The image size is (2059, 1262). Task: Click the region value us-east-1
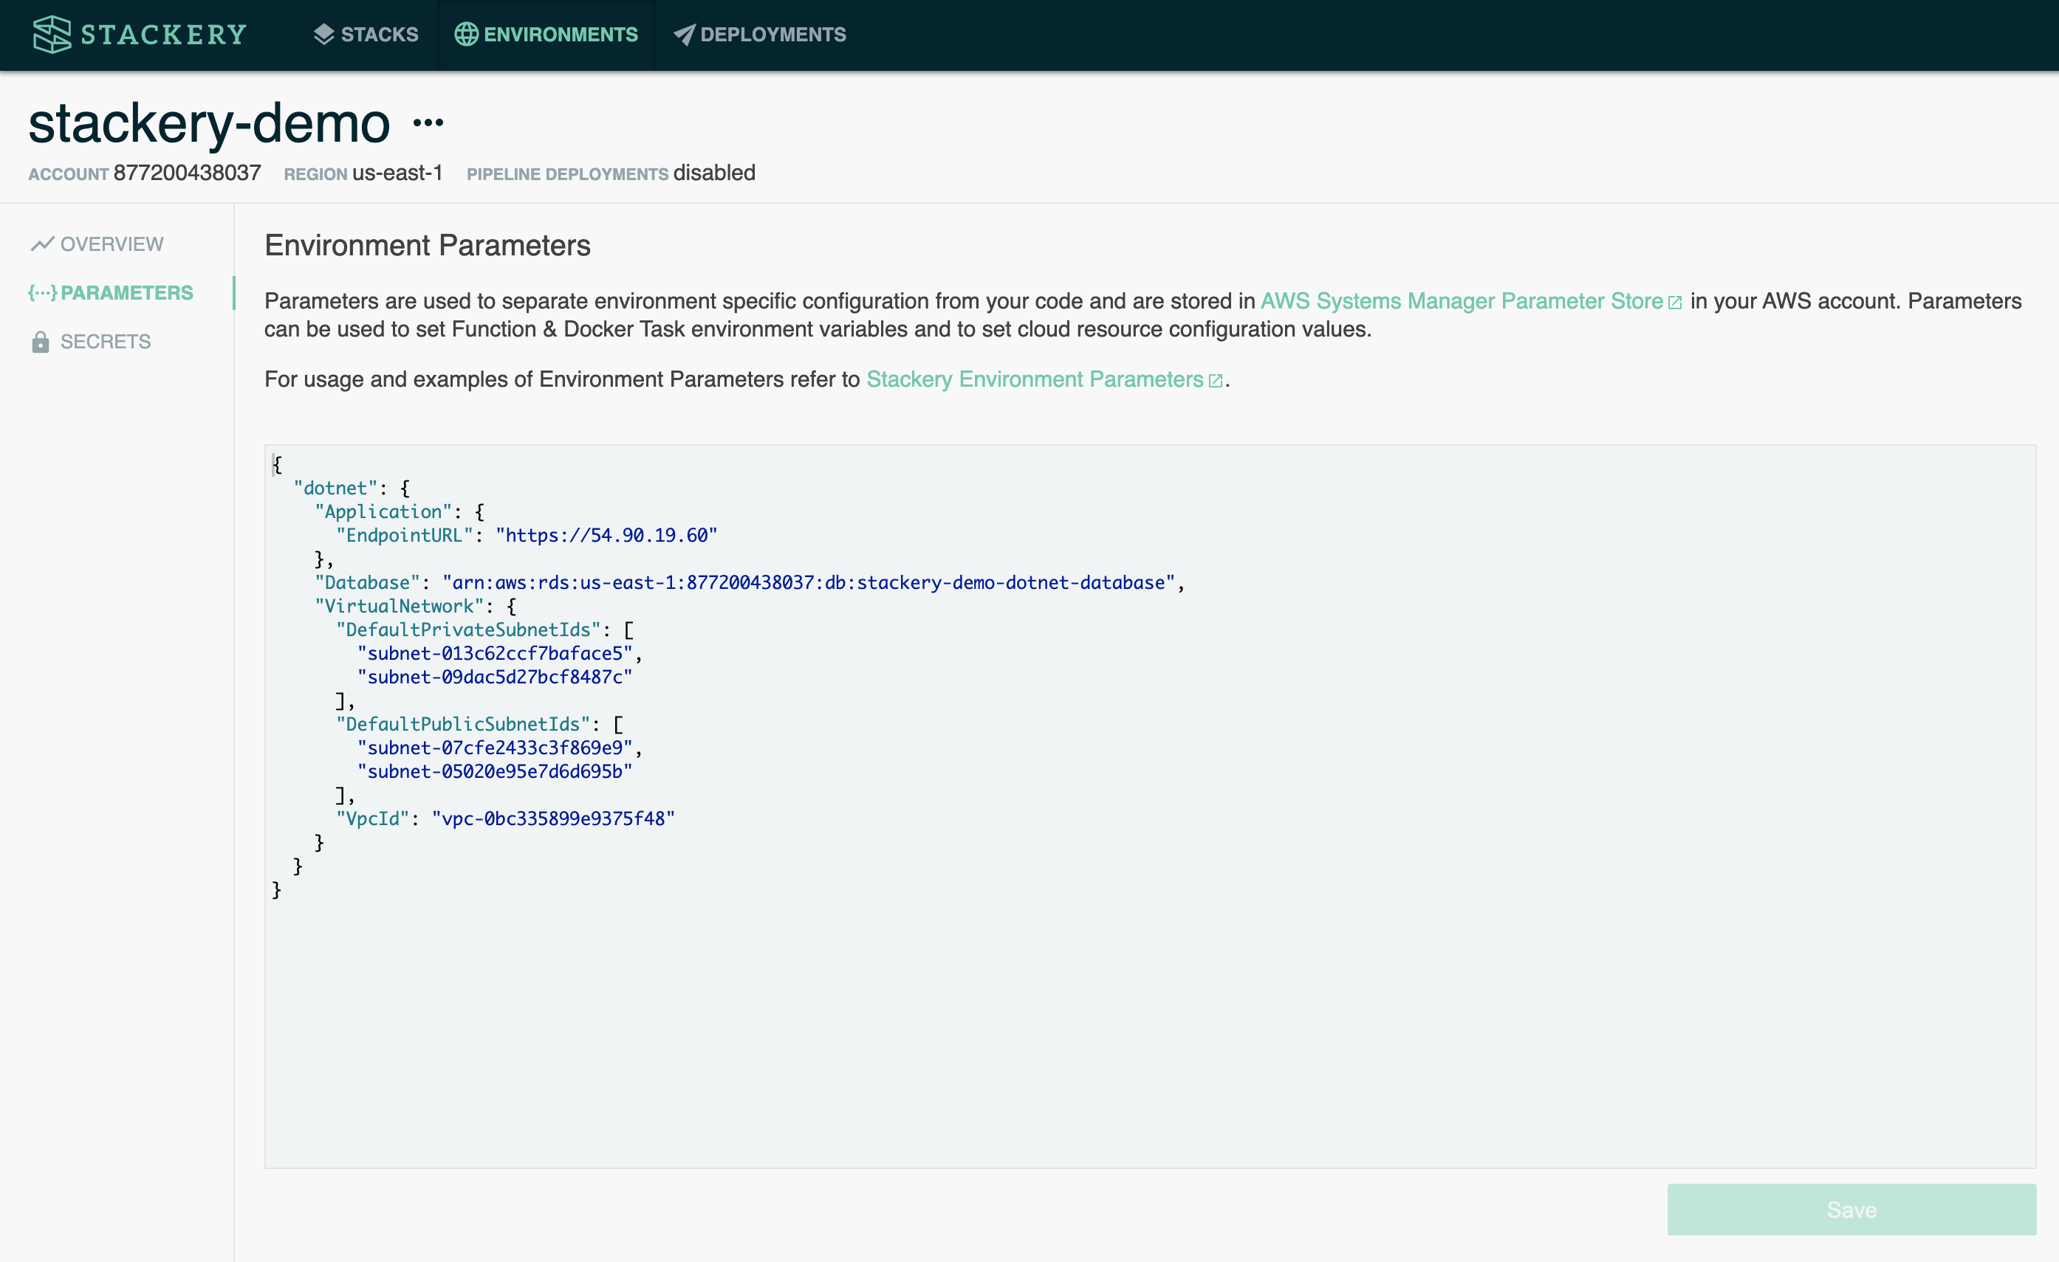tap(398, 173)
